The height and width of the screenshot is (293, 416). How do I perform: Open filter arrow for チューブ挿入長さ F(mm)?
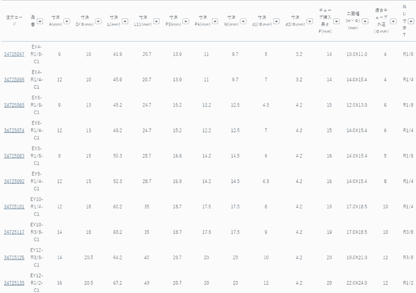(x=336, y=21)
